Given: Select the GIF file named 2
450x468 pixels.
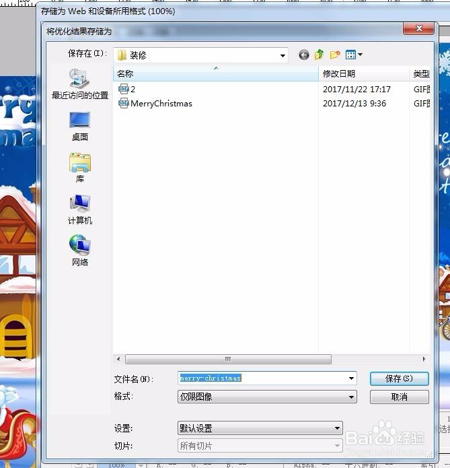Looking at the screenshot, I should pyautogui.click(x=126, y=89).
